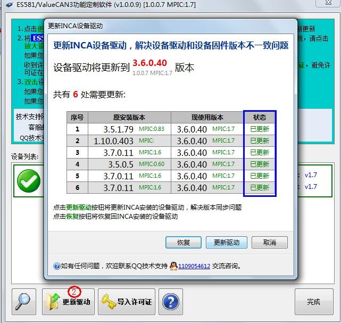The image size is (341, 323).
Task: Click current version 3.6.0.40 in row 2
Action: click(x=192, y=141)
